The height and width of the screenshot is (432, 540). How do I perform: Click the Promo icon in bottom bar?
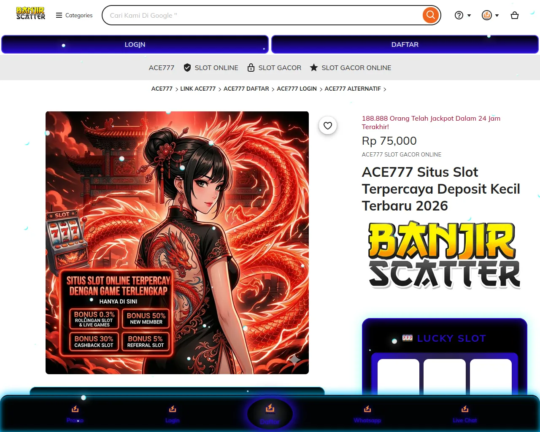click(75, 409)
